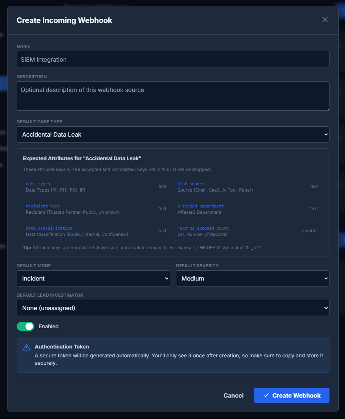Click the checkmark icon in Create Webhook button
Screen dimensions: 345x419
(266, 395)
